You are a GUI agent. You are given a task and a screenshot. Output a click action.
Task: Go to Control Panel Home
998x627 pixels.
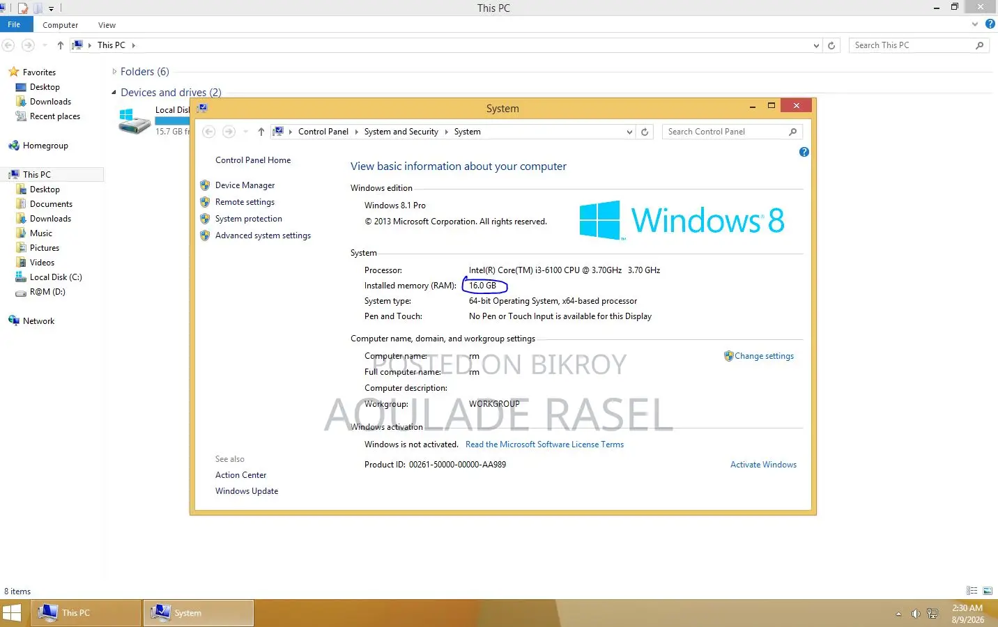(x=253, y=160)
